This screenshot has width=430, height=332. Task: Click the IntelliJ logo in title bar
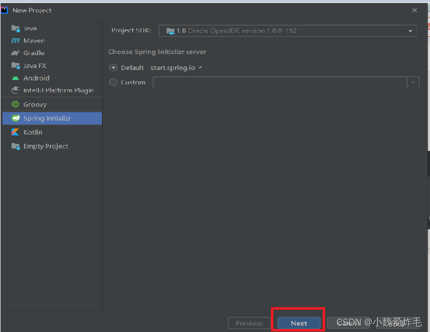pos(4,10)
